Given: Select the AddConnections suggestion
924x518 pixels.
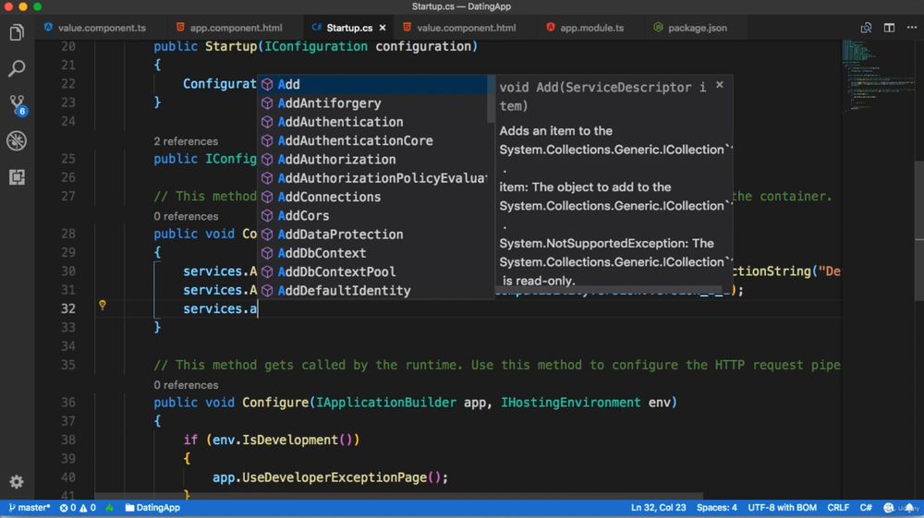Looking at the screenshot, I should coord(373,197).
